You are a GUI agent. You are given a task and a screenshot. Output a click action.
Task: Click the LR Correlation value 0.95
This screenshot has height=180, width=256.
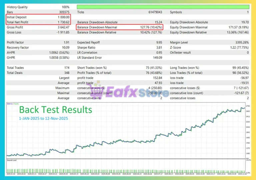(x=159, y=53)
